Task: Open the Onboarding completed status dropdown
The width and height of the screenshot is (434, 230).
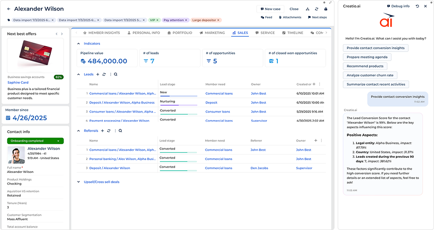Action: pyautogui.click(x=58, y=141)
